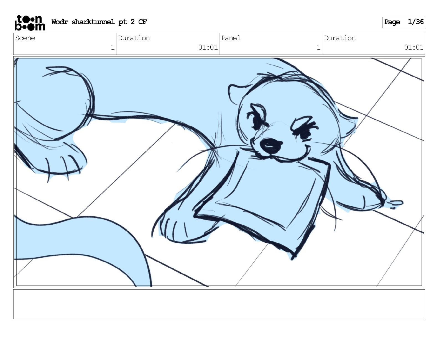Click the 'Panel' header label
Screen dimensions: 439x339
(231, 38)
